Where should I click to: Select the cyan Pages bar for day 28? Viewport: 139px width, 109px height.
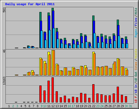(x=119, y=42)
